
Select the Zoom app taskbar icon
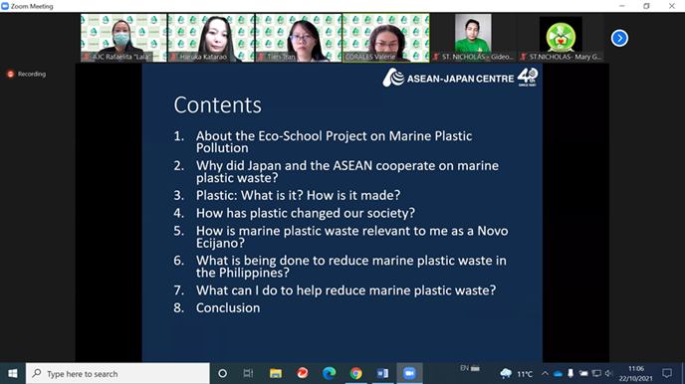409,373
